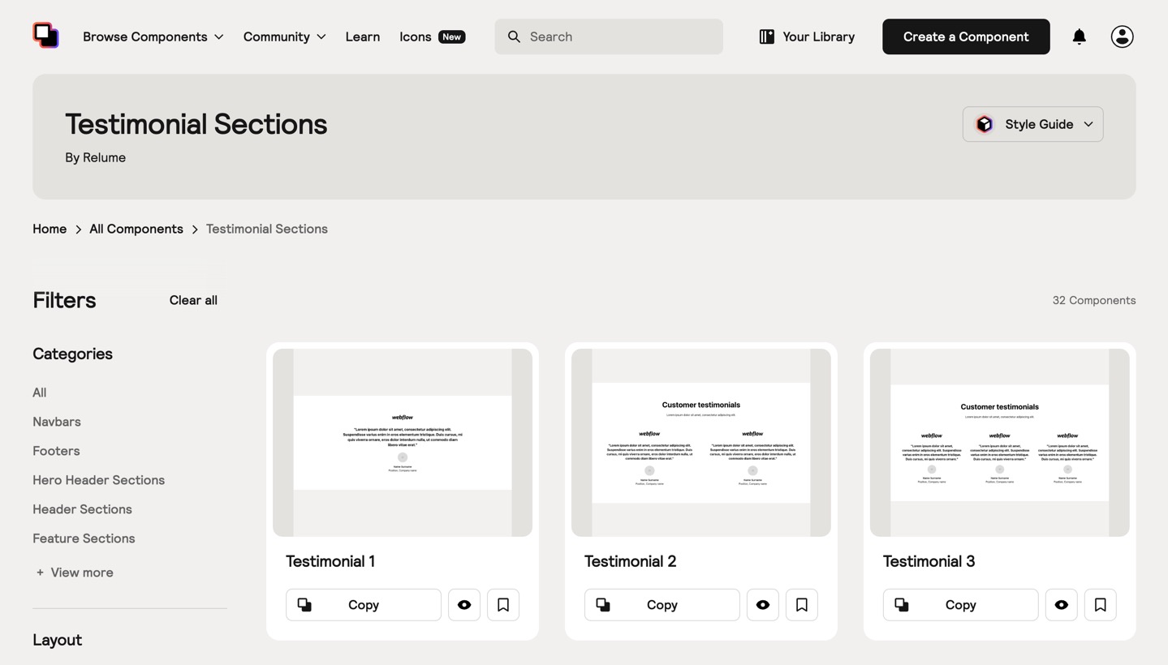The width and height of the screenshot is (1168, 665).
Task: Select Header Sections category
Action: 82,509
